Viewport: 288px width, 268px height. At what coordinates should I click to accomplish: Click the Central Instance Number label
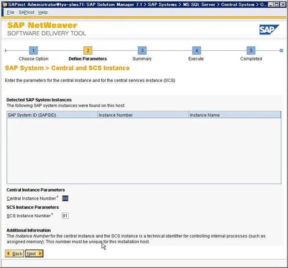click(x=31, y=199)
